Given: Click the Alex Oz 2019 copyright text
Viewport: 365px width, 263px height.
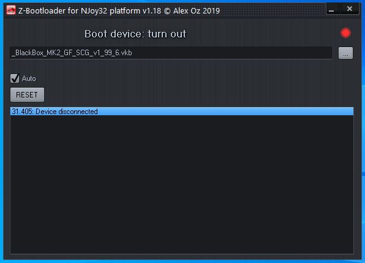Looking at the screenshot, I should tap(197, 10).
